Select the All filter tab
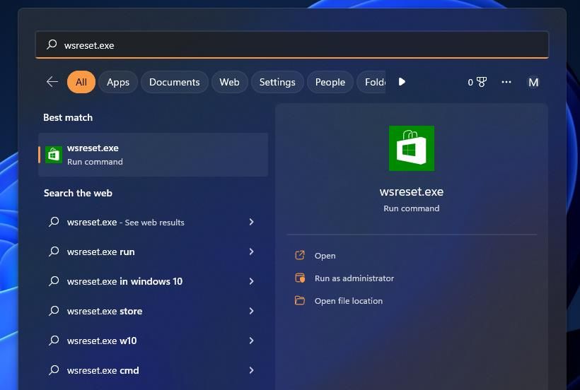580x390 pixels. pyautogui.click(x=81, y=82)
